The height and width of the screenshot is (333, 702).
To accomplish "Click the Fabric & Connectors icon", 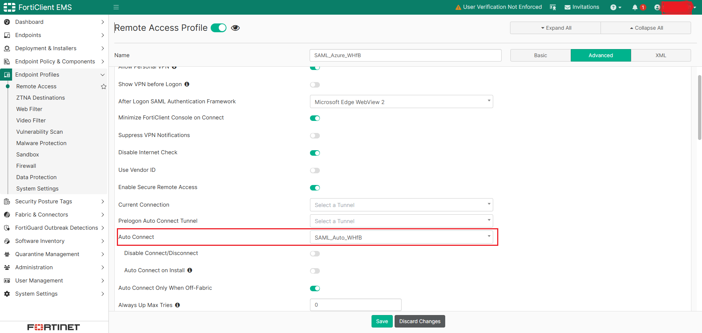I will tap(7, 214).
